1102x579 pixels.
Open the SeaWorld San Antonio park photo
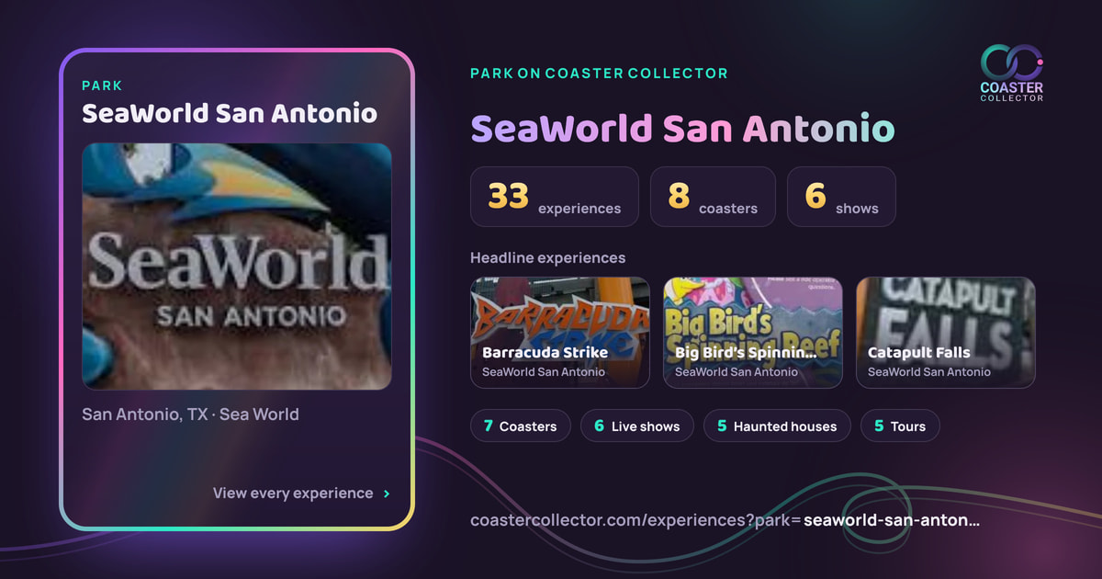(x=237, y=266)
